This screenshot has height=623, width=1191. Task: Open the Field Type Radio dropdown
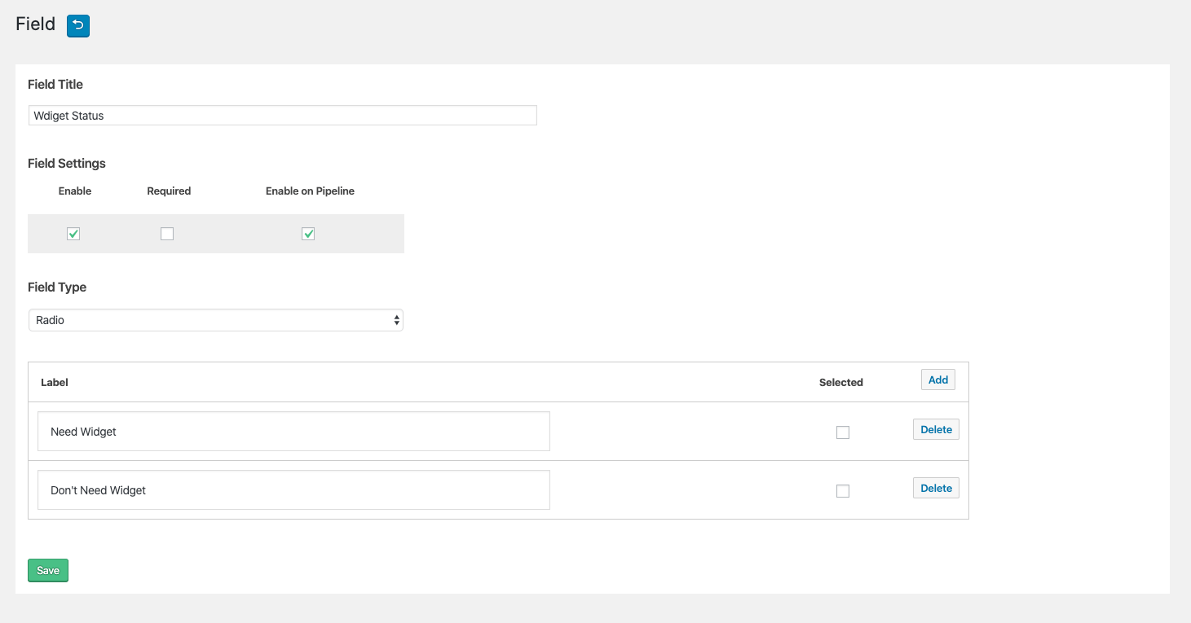point(216,320)
